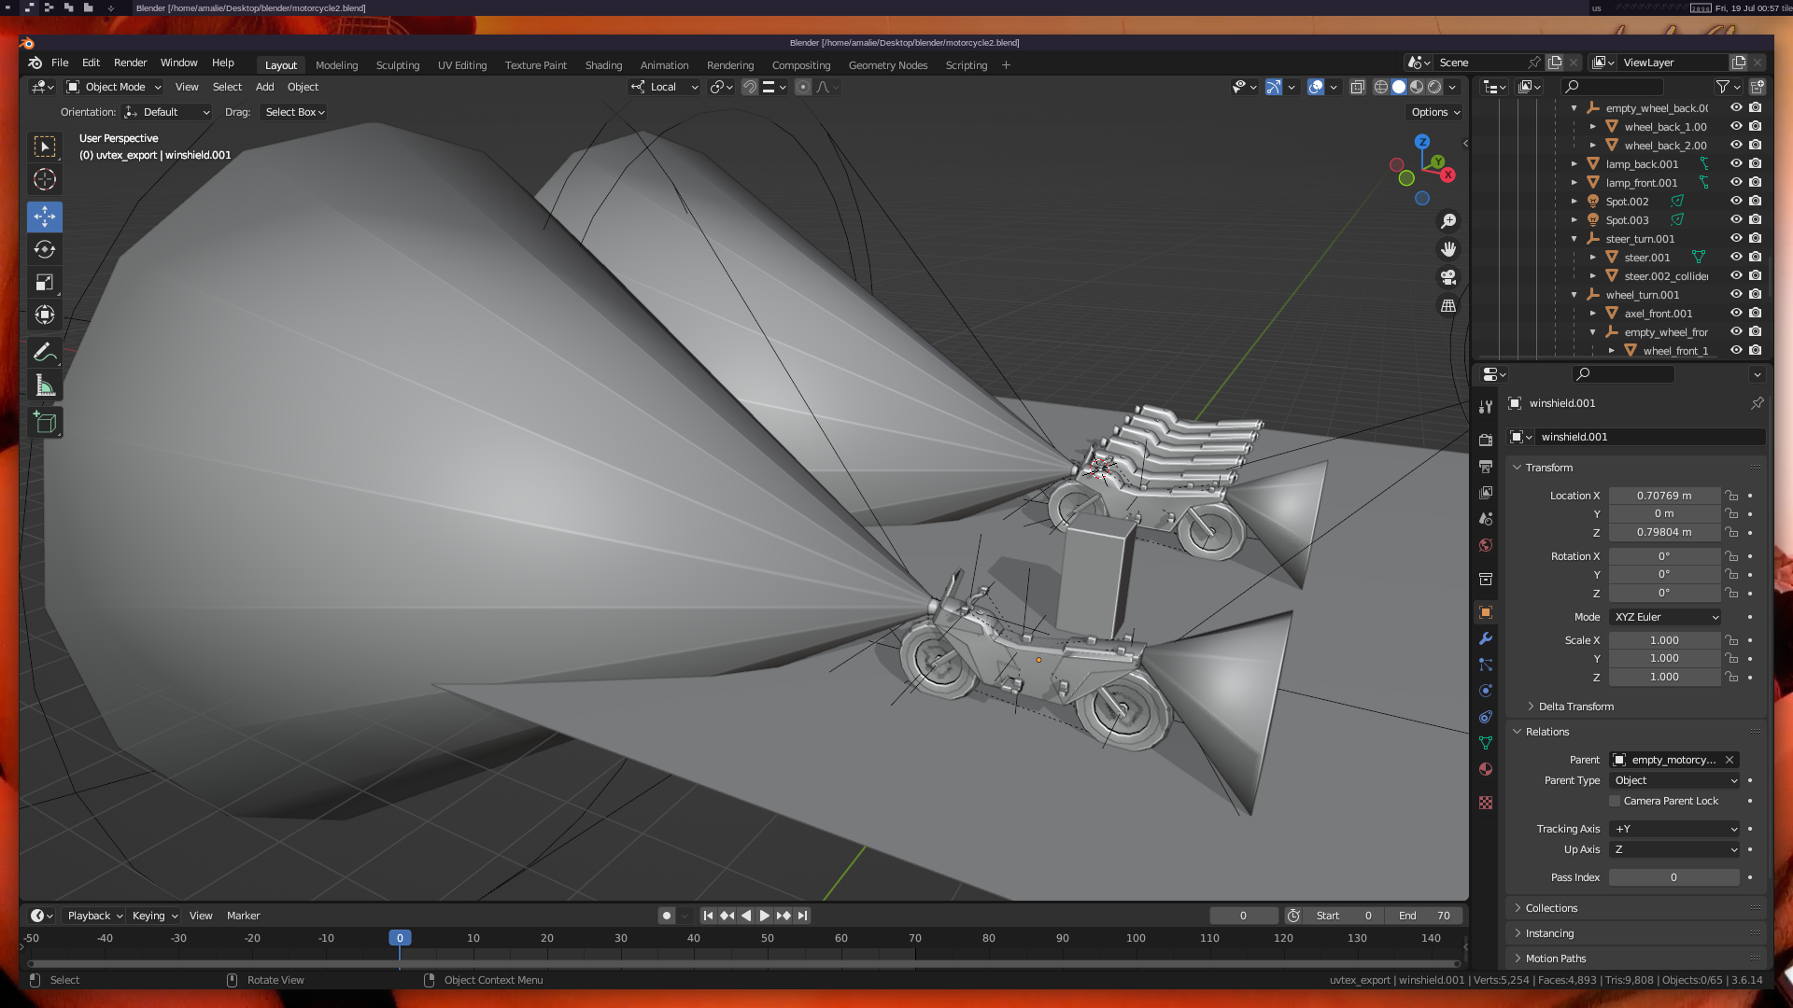Switch to the Sculpting workspace tab
Viewport: 1793px width, 1008px height.
(x=398, y=65)
